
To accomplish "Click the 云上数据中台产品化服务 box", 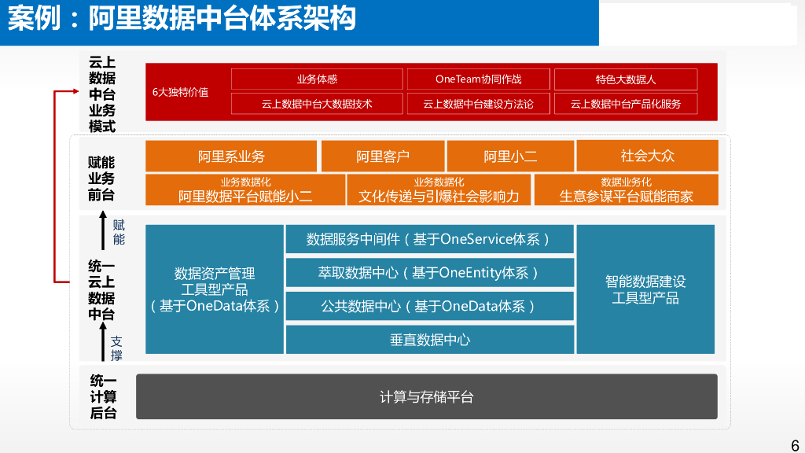I will (x=626, y=104).
